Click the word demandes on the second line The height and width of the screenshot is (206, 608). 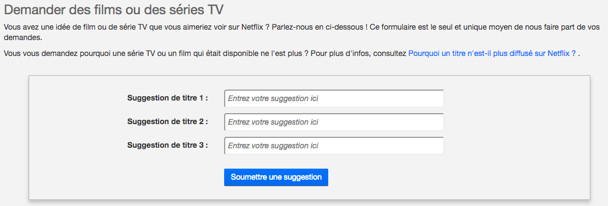(x=21, y=38)
